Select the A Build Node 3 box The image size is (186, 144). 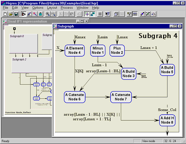(129, 74)
